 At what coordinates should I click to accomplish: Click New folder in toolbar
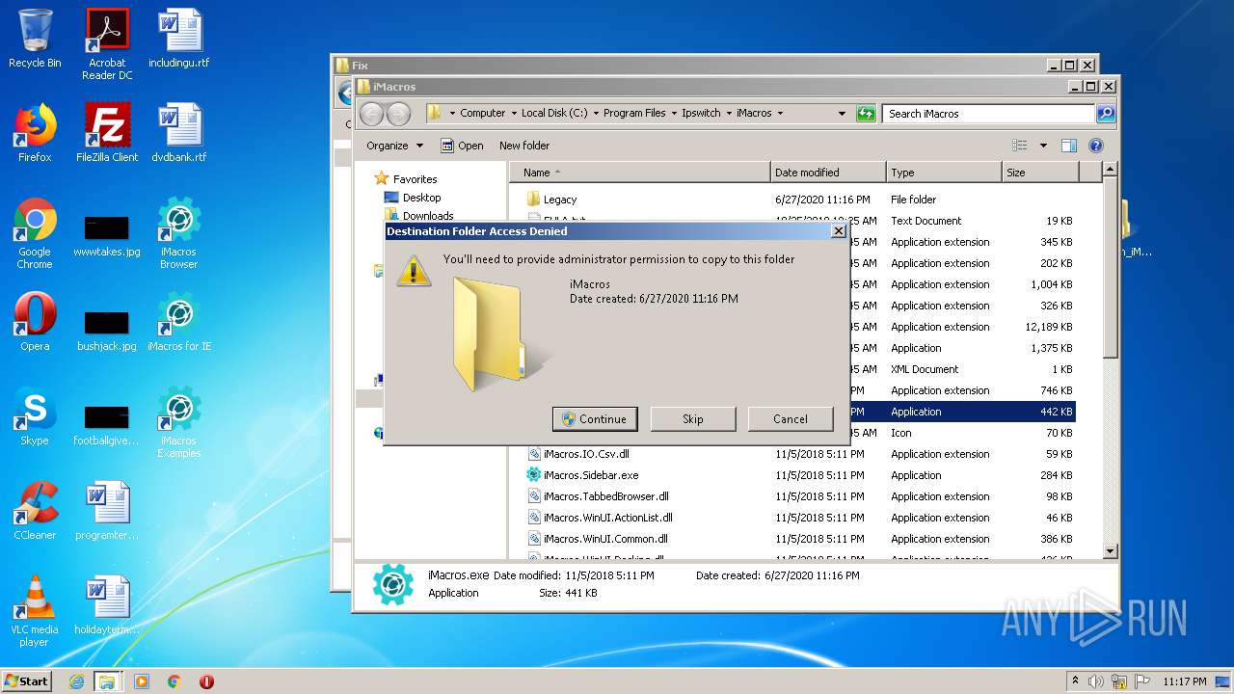[x=524, y=146]
